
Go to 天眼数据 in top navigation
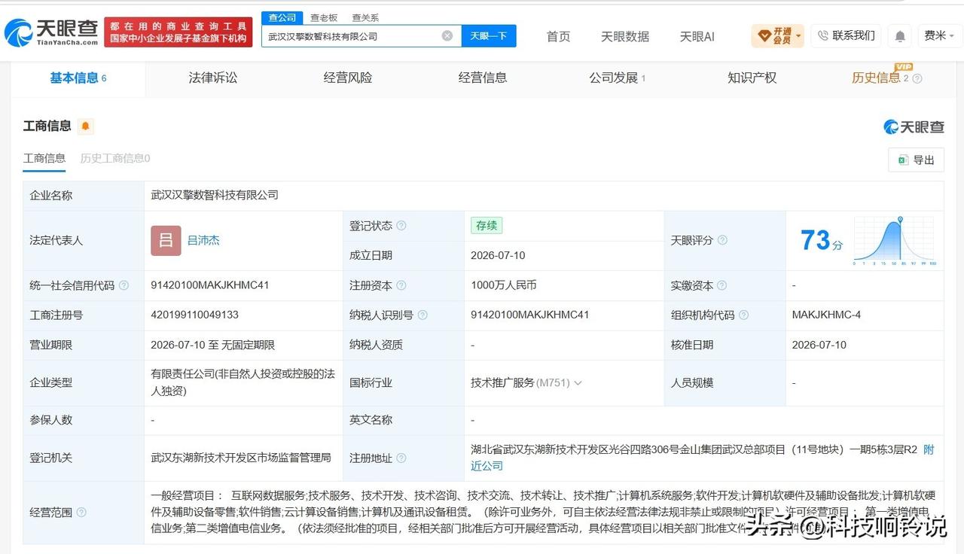pyautogui.click(x=625, y=36)
